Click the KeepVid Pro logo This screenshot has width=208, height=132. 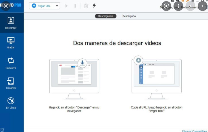coord(11,5)
